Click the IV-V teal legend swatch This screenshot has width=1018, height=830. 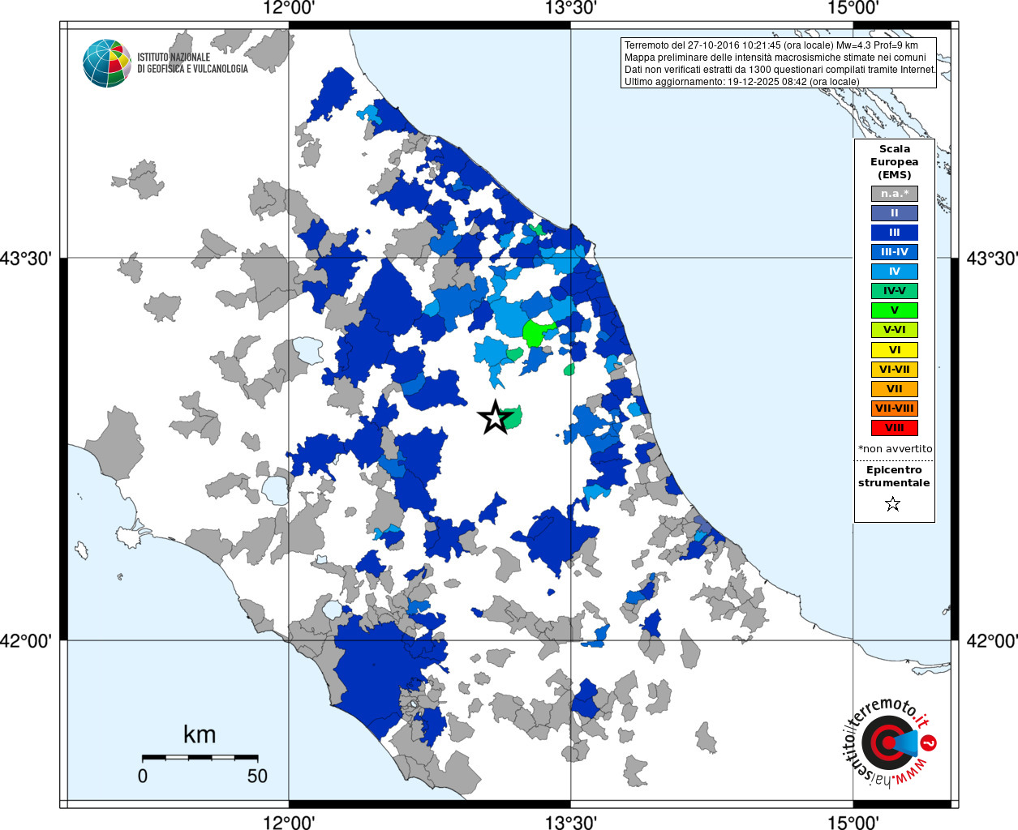coord(894,291)
